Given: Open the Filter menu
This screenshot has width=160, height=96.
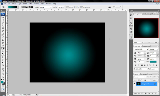Looking at the screenshot, I should tap(30, 4).
